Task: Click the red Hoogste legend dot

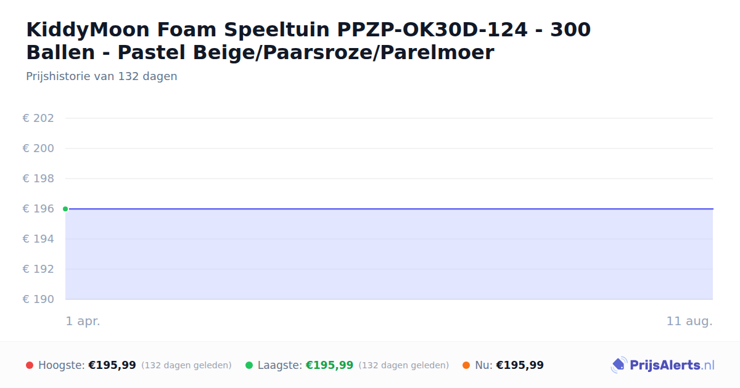Action: (30, 365)
